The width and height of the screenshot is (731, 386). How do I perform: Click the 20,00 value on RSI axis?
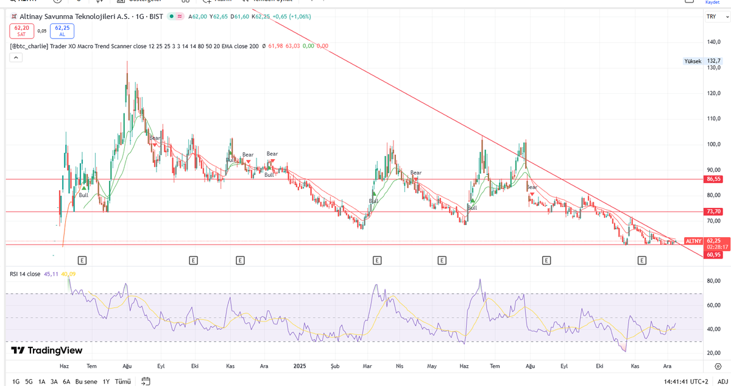tap(714, 353)
